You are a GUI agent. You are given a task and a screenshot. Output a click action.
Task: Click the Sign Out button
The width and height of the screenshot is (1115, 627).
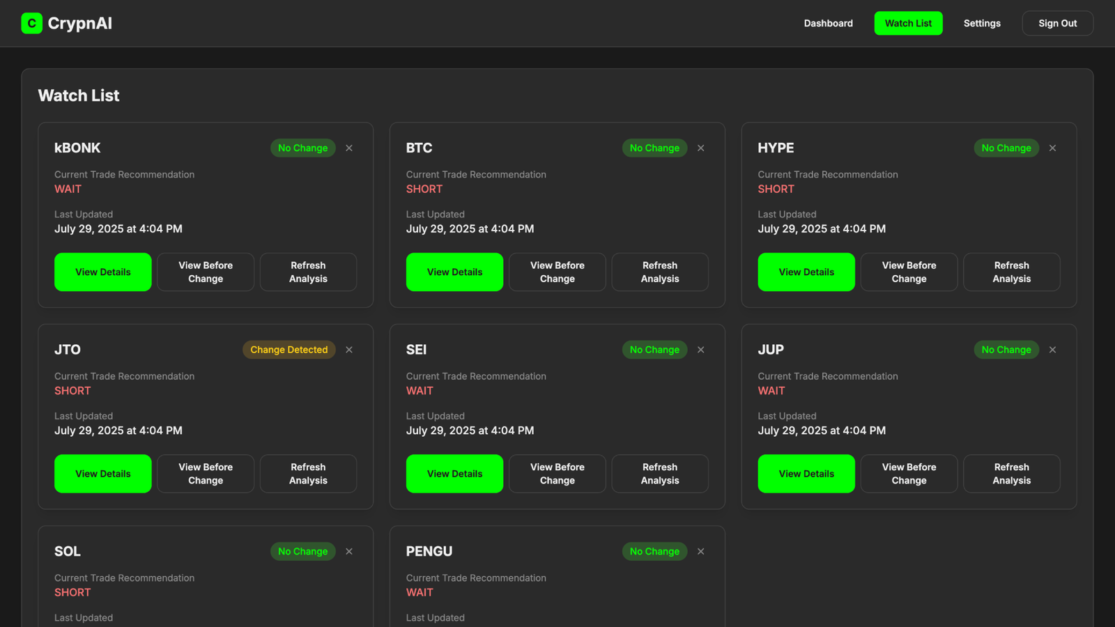[x=1057, y=23]
